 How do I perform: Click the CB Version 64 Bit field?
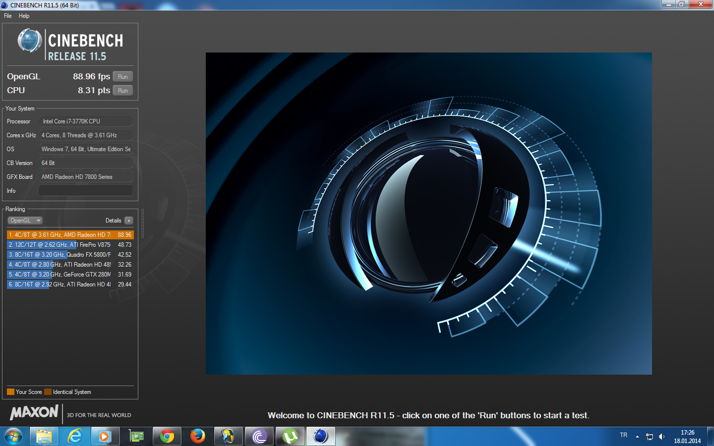[86, 163]
